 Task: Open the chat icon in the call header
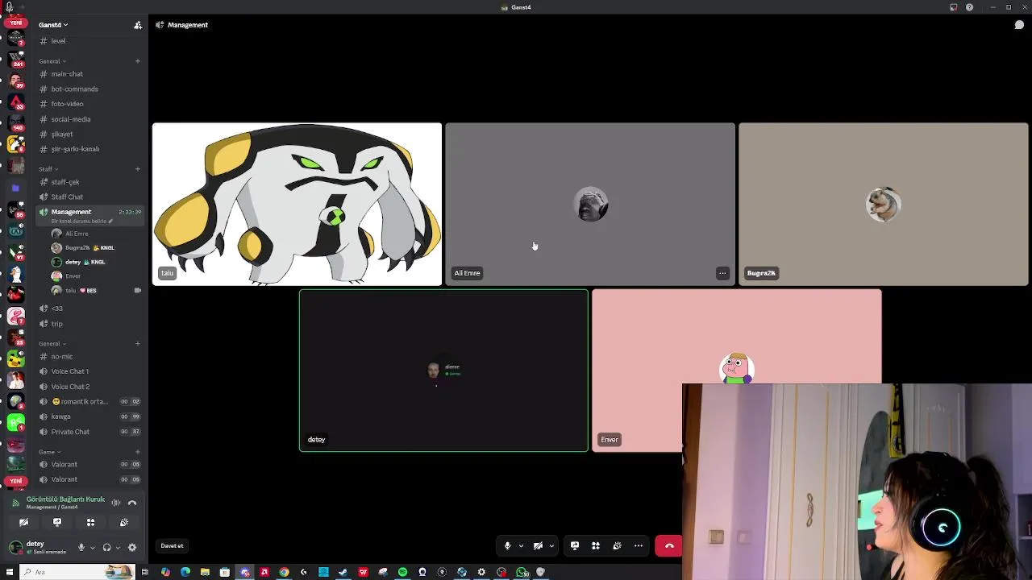[x=1019, y=25]
